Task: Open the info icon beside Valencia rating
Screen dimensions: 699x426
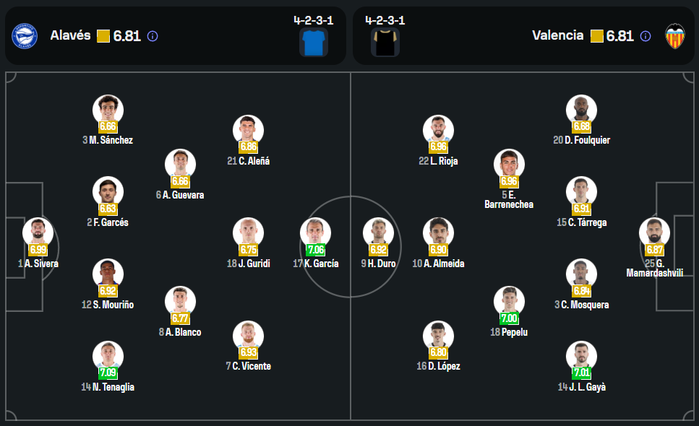Action: 646,36
